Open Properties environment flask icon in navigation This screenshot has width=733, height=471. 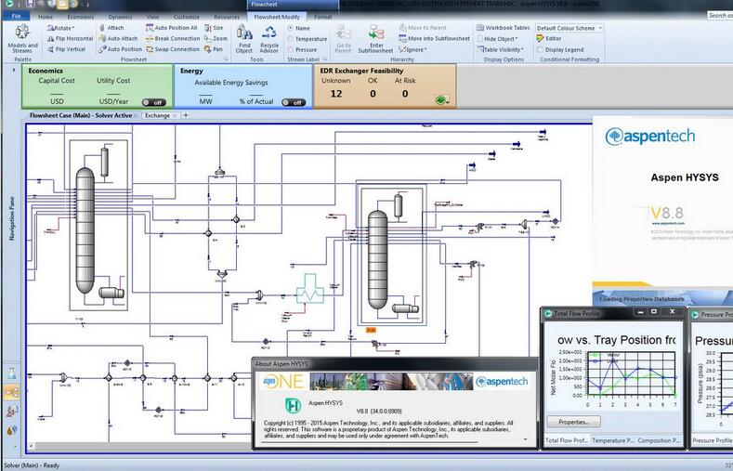(x=11, y=373)
